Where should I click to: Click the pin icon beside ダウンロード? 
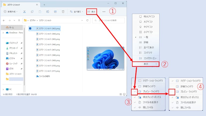pyautogui.click(x=21, y=48)
